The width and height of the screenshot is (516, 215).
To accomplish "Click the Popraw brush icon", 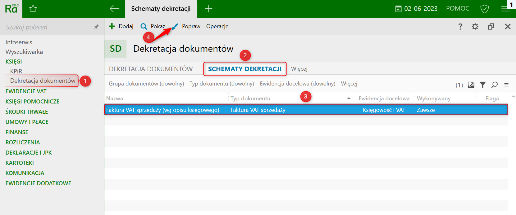I will click(x=175, y=26).
